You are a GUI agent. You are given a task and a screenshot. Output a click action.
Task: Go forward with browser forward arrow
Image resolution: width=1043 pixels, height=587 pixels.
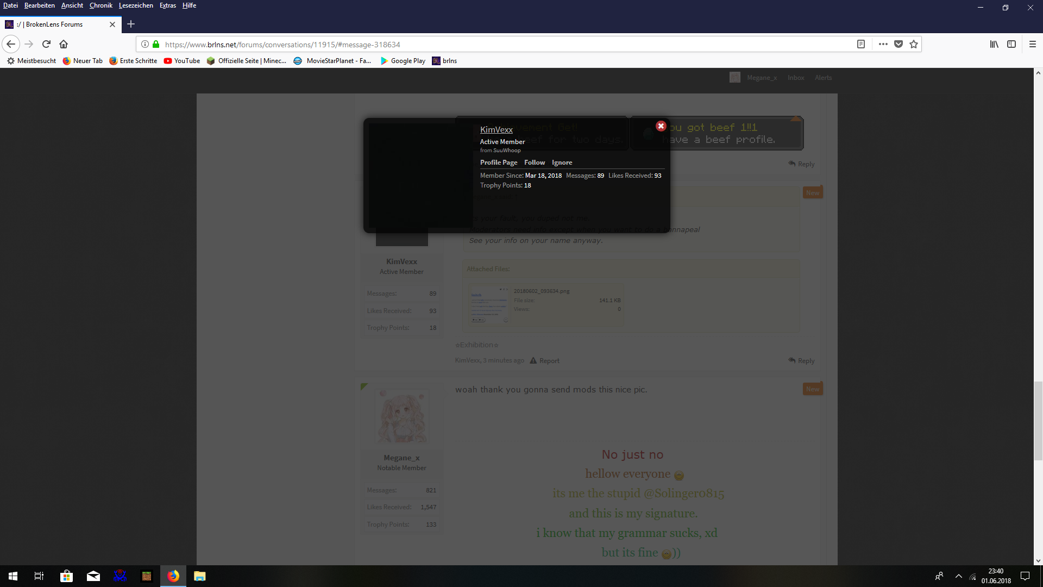[x=29, y=44]
